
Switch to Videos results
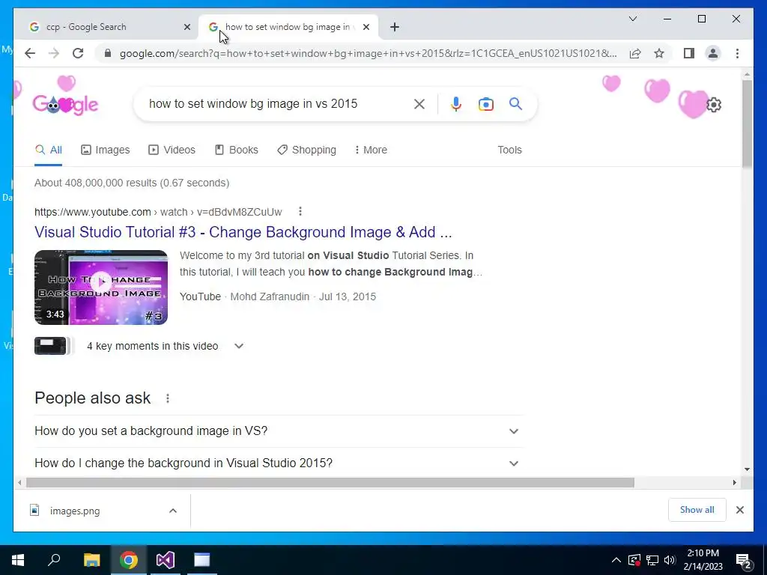172,150
